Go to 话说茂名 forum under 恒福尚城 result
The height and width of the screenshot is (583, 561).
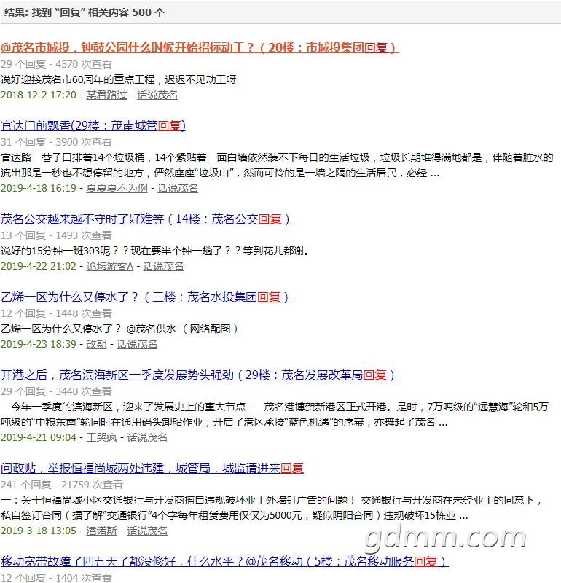pyautogui.click(x=147, y=531)
